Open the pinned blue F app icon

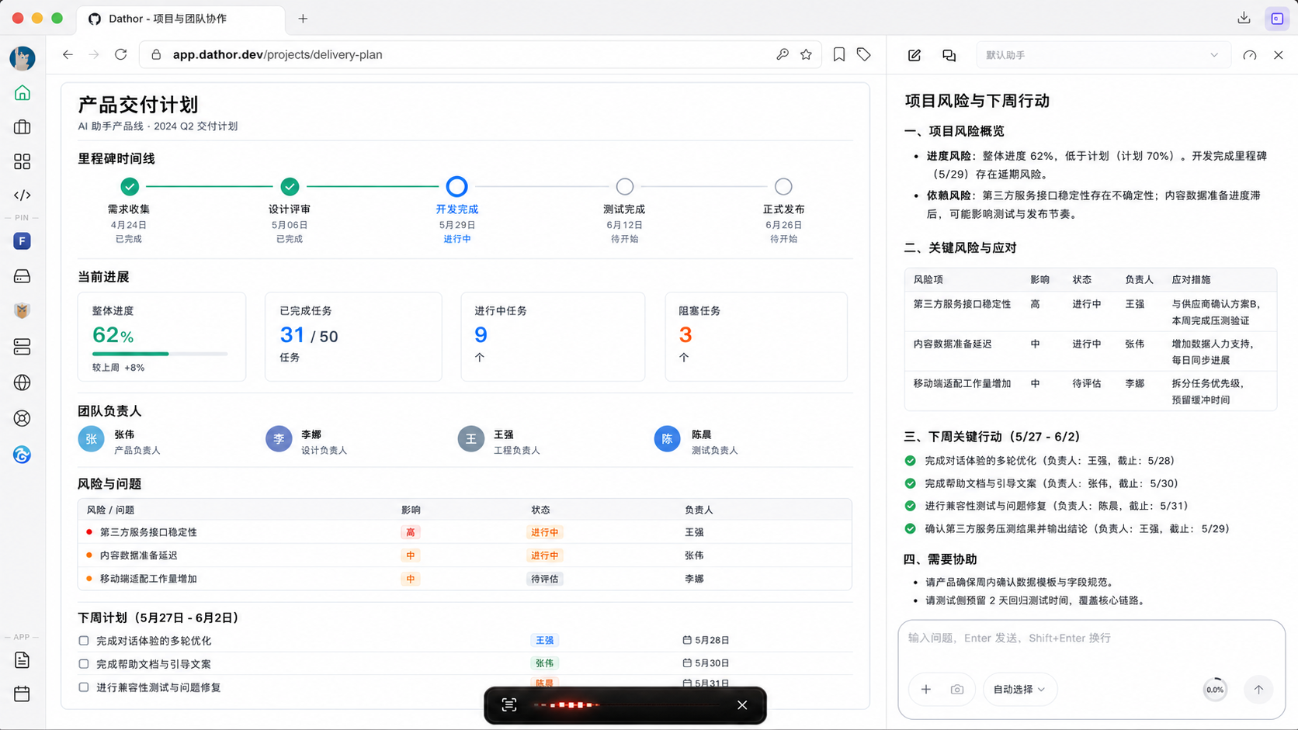click(x=22, y=241)
